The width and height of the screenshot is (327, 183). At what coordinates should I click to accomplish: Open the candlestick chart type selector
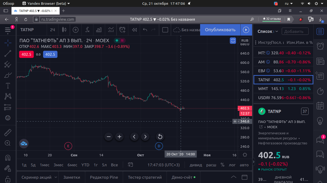tap(64, 30)
